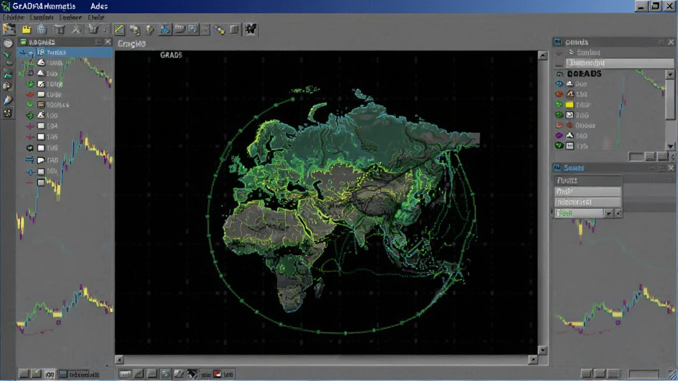Select the first item in lower right panel list
The image size is (678, 381).
588,180
